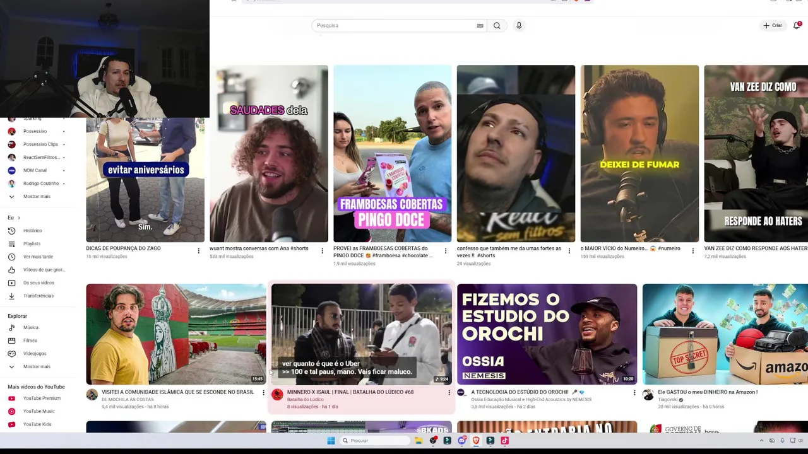The width and height of the screenshot is (808, 454).
Task: Open the Amazon TOP SECRET box thumbnail
Action: 725,334
